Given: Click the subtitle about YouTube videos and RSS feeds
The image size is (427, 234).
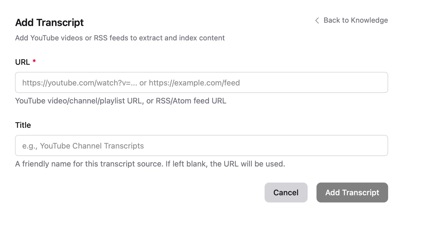Looking at the screenshot, I should point(120,38).
